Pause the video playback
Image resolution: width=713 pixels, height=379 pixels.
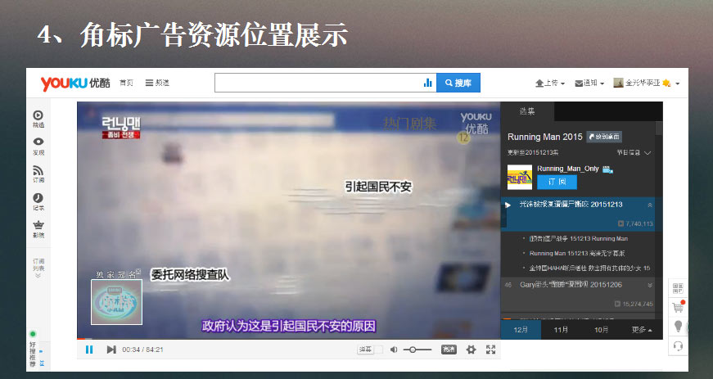point(89,350)
